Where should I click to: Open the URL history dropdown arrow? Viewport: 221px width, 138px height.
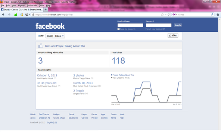point(166,15)
